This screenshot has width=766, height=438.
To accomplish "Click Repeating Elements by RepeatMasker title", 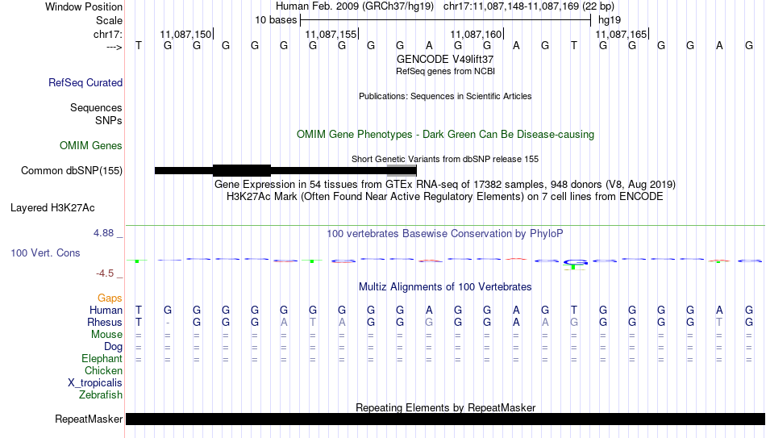I will [x=445, y=407].
